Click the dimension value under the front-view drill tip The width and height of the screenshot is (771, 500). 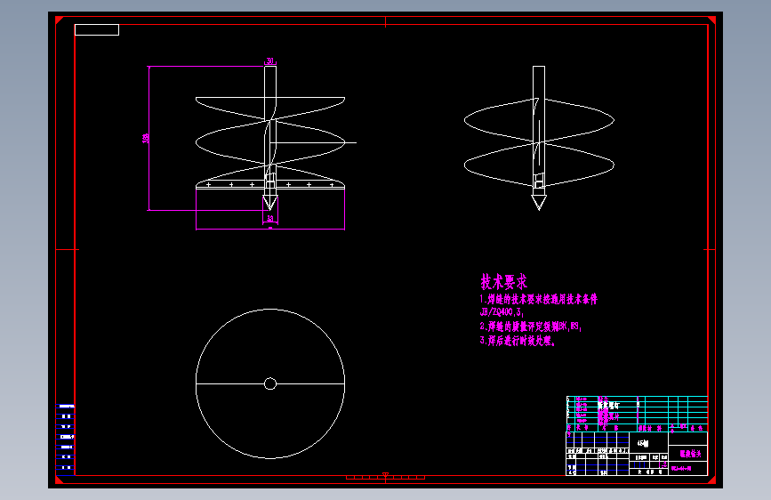pyautogui.click(x=270, y=218)
